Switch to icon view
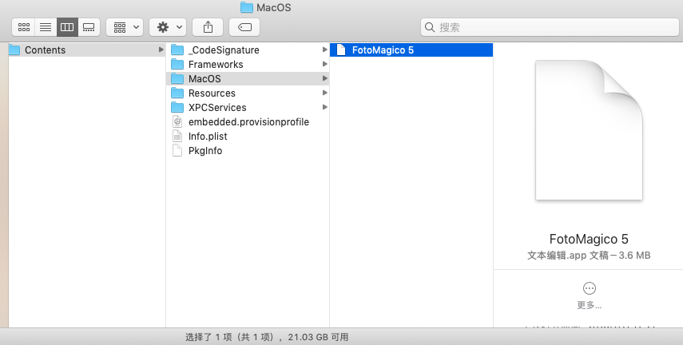This screenshot has height=345, width=683. 24,27
